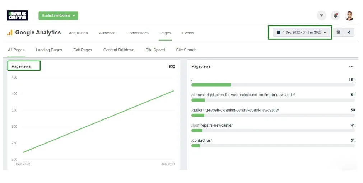Image resolution: width=363 pixels, height=183 pixels.
Task: Click the /guttering-repair-cleaning-central-coast-newcastle/ row
Action: click(273, 113)
